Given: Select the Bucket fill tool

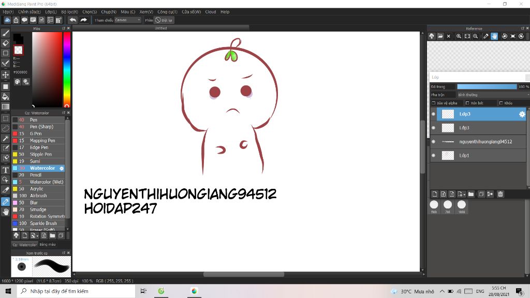Looking at the screenshot, I should coord(5,97).
